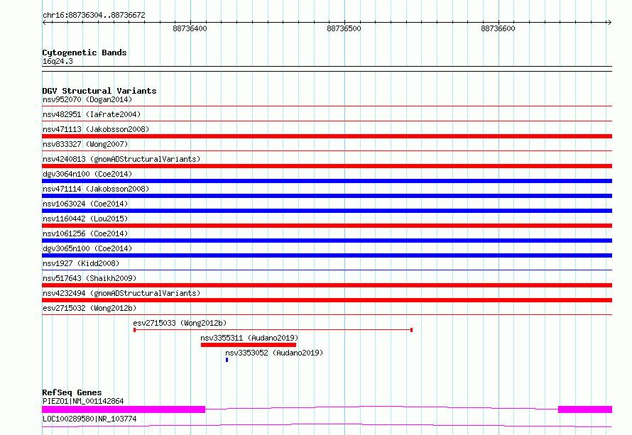This screenshot has height=435, width=632.
Task: Click ruler tick label 88736400
Action: pos(190,28)
